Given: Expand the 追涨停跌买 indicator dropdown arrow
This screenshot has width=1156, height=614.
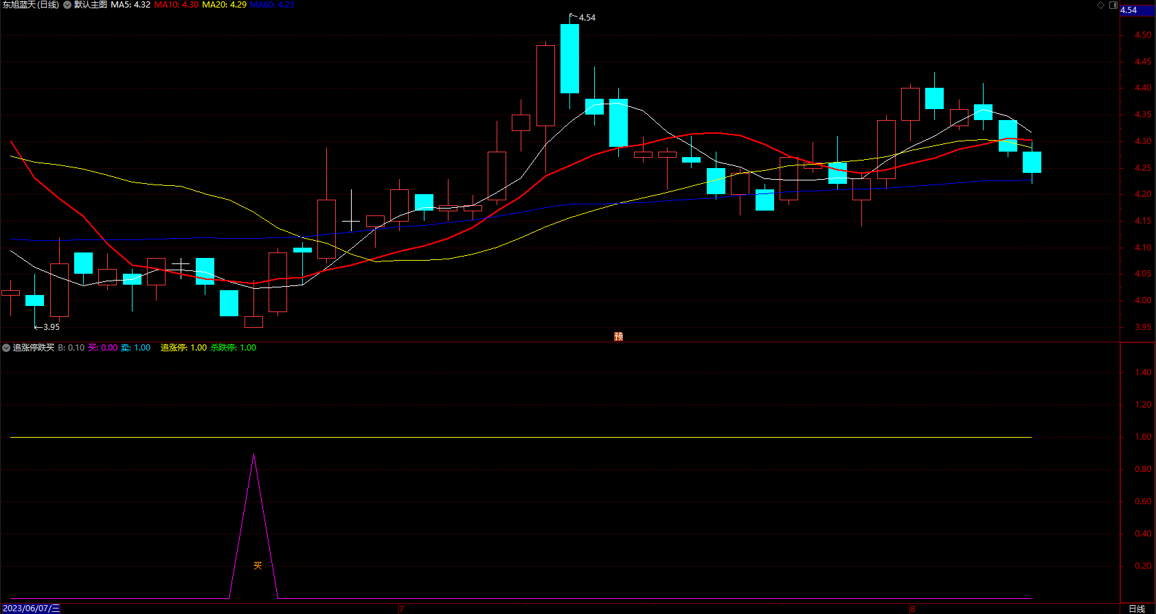Looking at the screenshot, I should coord(6,348).
